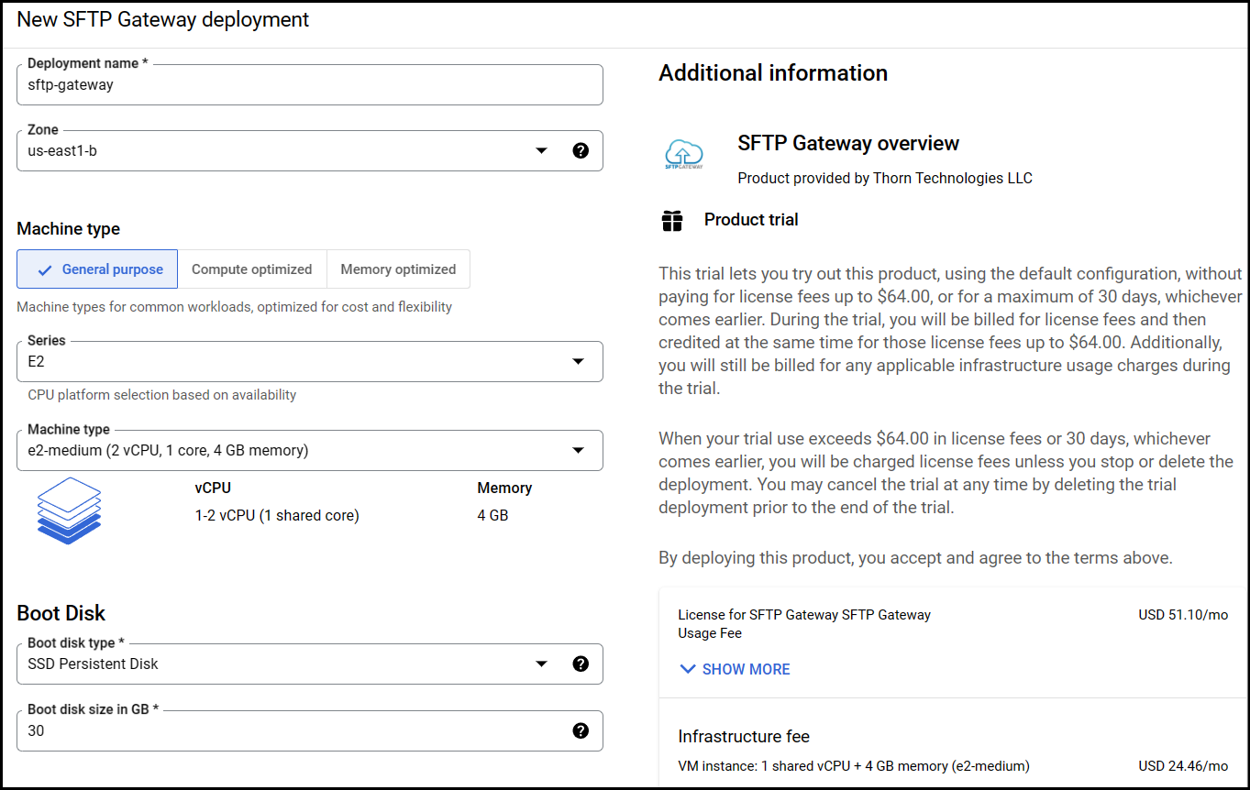Viewport: 1250px width, 790px height.
Task: Click 'By deploying this product' terms sentence
Action: (915, 557)
